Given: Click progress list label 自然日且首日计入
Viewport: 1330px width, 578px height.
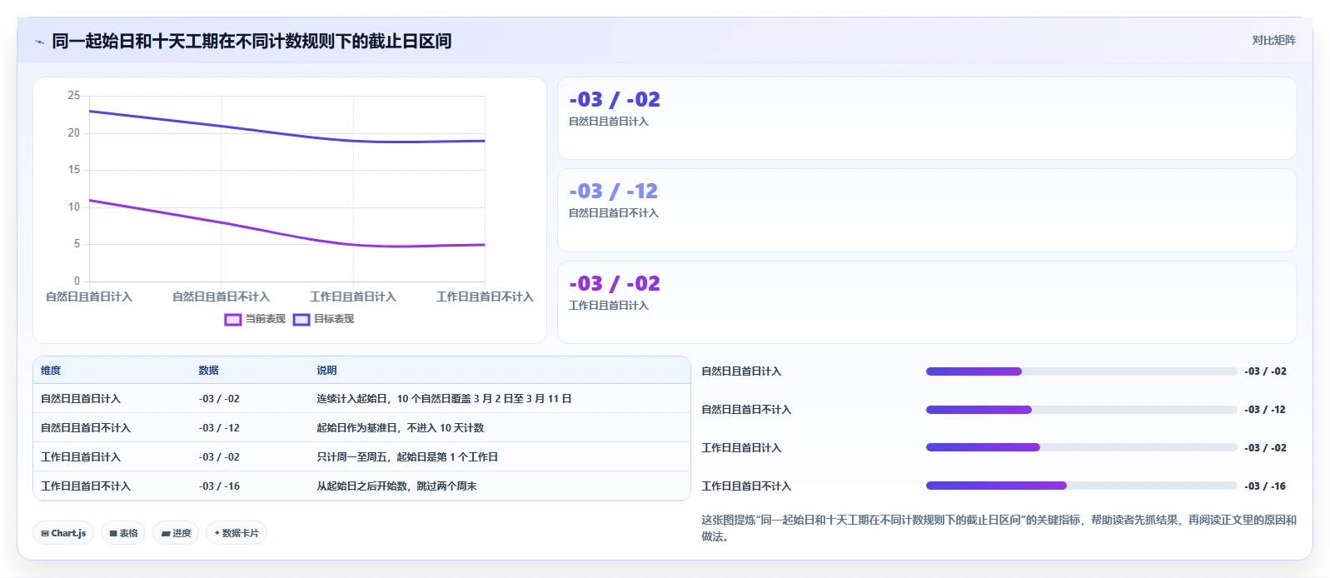Looking at the screenshot, I should 741,371.
